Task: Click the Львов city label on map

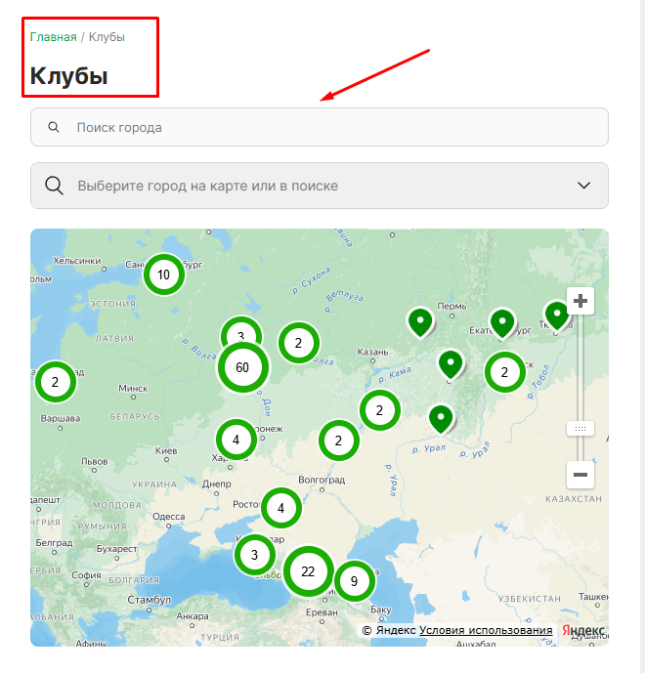Action: [x=94, y=461]
